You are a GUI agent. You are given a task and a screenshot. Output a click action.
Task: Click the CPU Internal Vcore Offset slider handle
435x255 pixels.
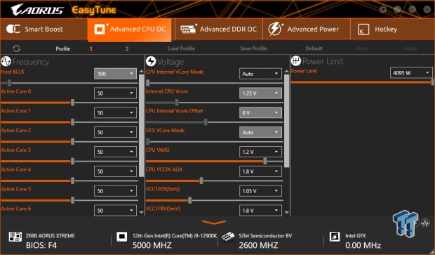pyautogui.click(x=206, y=122)
